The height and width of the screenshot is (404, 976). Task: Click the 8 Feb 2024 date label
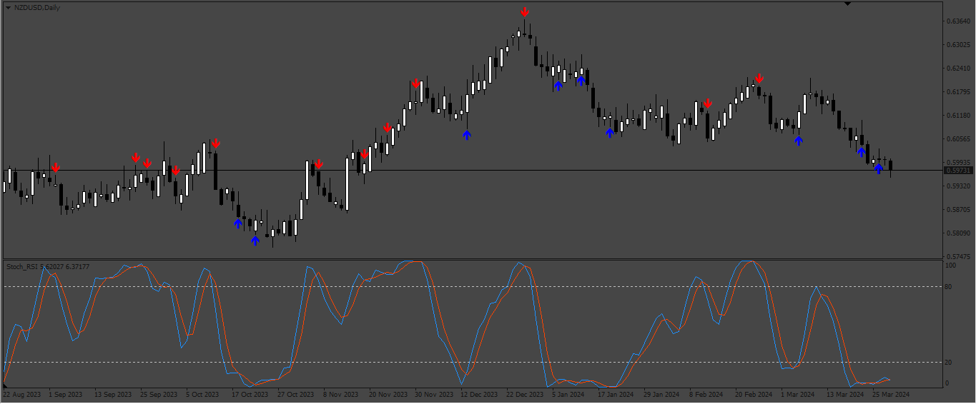pyautogui.click(x=706, y=394)
